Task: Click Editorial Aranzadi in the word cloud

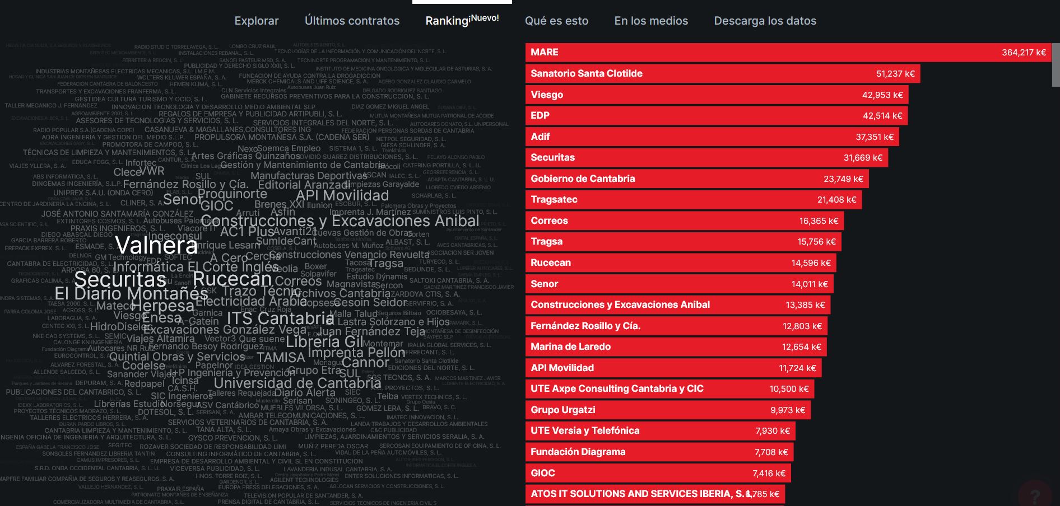Action: (x=304, y=185)
